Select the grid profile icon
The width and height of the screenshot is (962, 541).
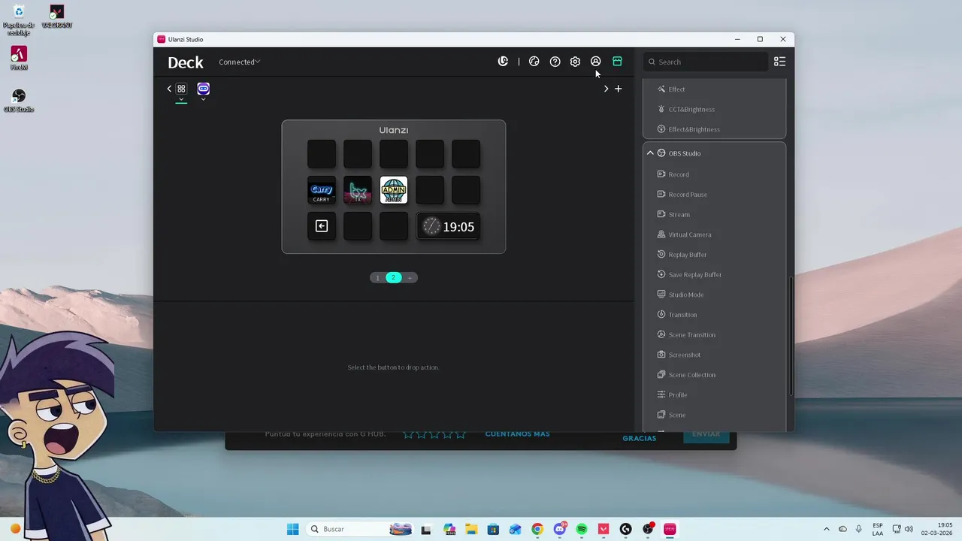[181, 89]
